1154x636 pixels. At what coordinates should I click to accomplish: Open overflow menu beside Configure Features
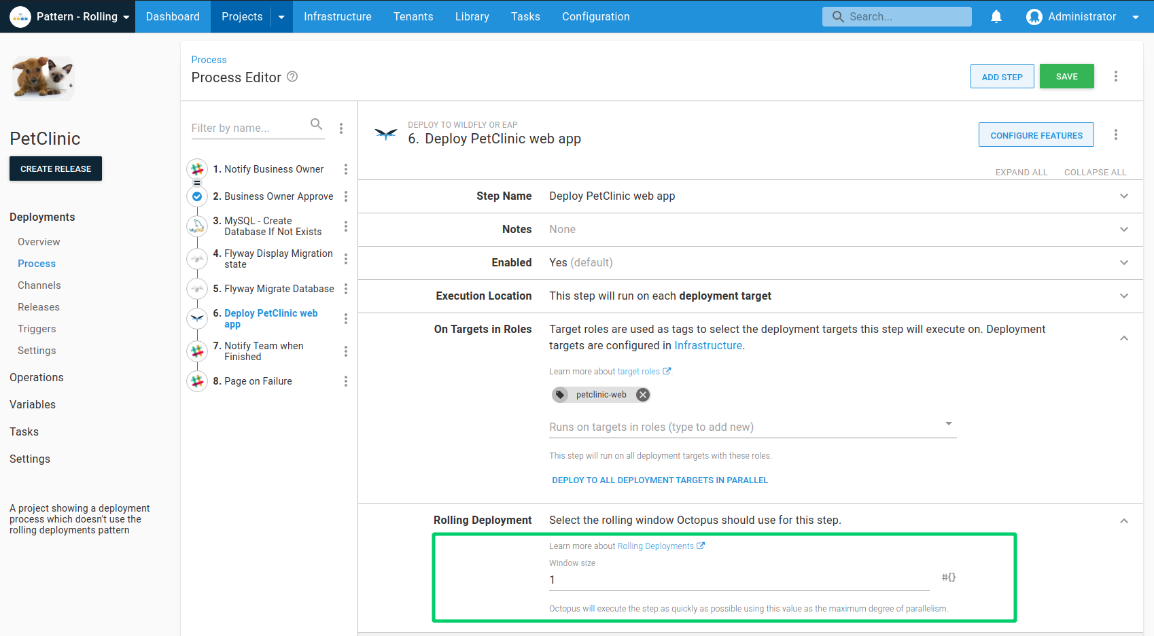[1115, 135]
